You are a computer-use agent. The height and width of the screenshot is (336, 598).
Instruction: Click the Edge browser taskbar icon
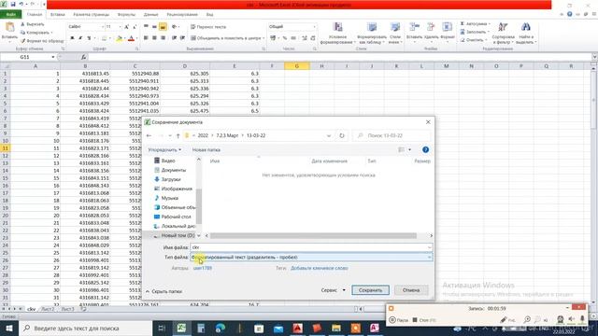pos(221,328)
